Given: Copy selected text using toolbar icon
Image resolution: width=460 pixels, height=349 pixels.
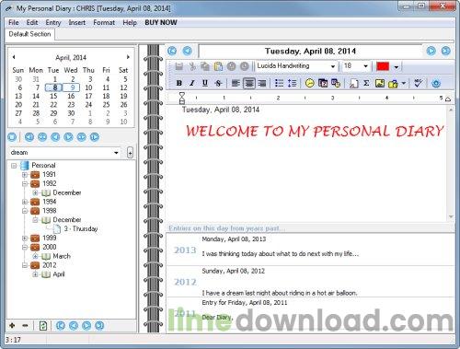Looking at the screenshot, I should 205,66.
